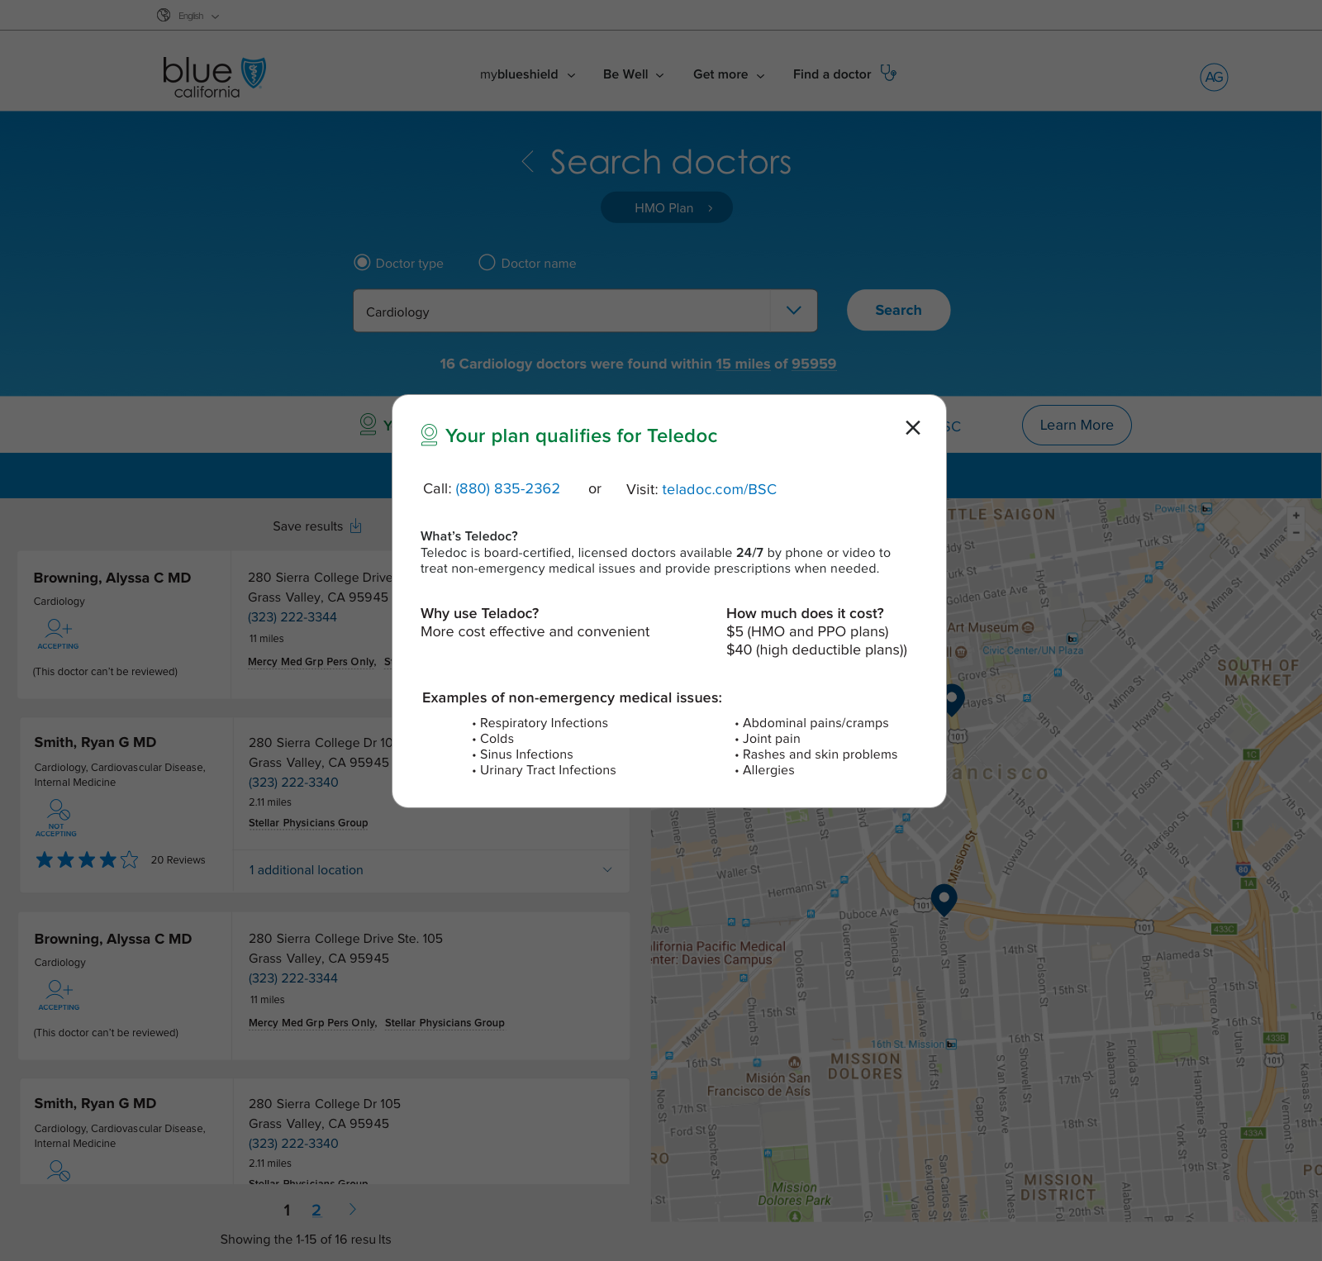Click the stethoscope icon beside Find a doctor
The height and width of the screenshot is (1261, 1322).
coord(888,74)
